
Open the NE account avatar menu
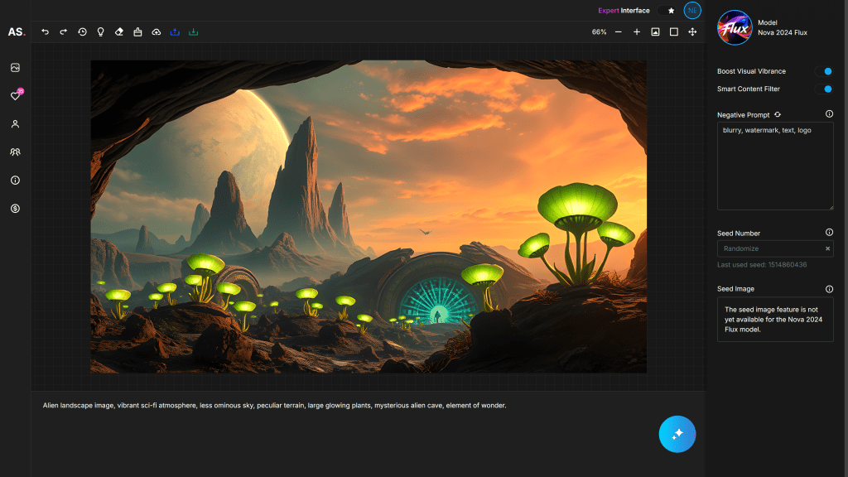tap(692, 11)
